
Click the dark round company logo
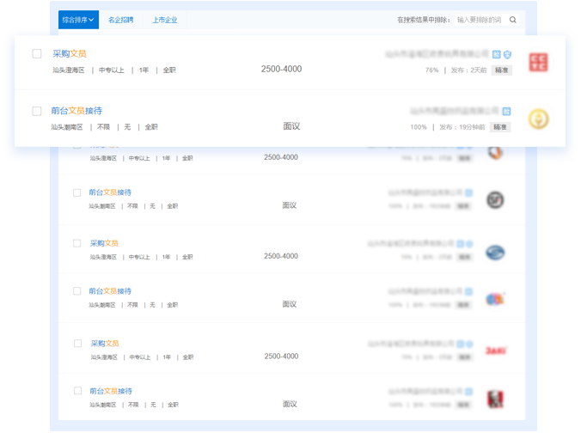coord(495,200)
